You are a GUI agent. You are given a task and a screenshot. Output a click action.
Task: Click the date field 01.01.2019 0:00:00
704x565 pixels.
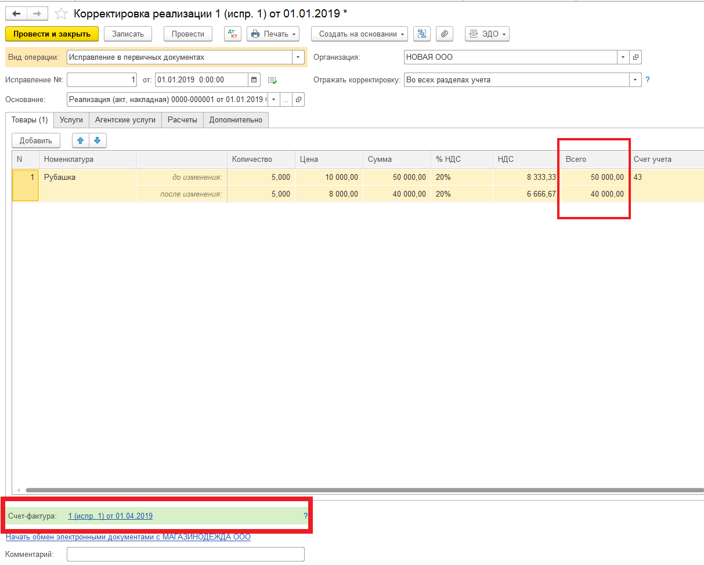pos(202,80)
